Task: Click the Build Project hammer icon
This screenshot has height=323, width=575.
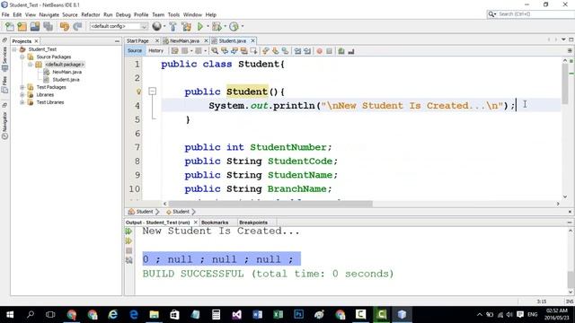Action: pyautogui.click(x=172, y=26)
